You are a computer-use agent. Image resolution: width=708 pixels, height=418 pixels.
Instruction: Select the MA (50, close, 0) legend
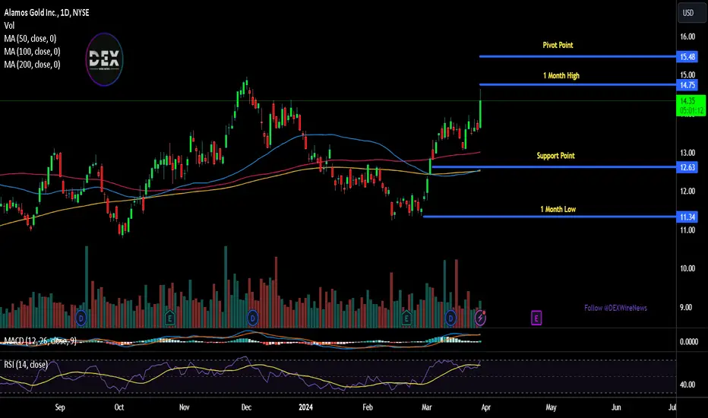[30, 39]
